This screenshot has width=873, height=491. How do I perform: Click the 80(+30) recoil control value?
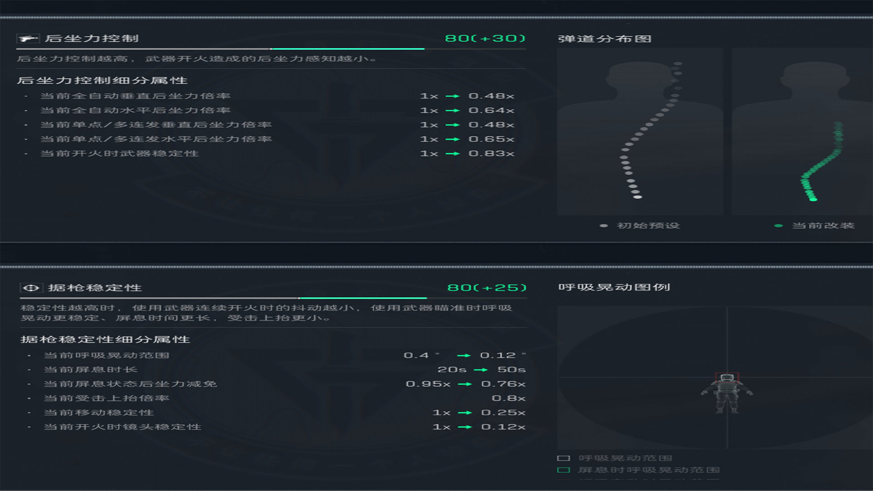485,39
